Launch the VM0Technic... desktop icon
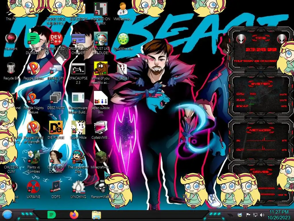This screenshot has height=221, width=294. point(123,11)
